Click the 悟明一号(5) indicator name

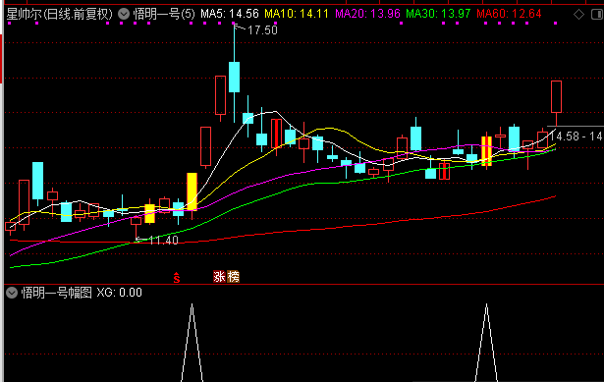pos(164,15)
